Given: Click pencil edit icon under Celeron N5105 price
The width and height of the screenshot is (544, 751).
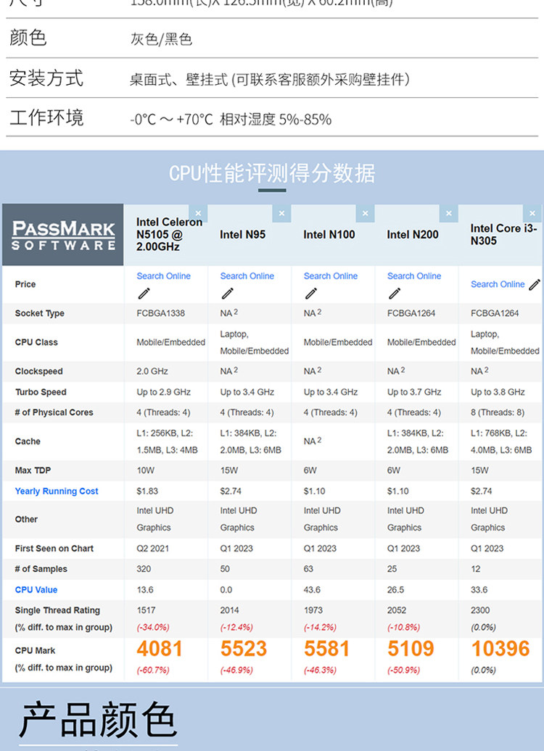Looking at the screenshot, I should click(144, 293).
